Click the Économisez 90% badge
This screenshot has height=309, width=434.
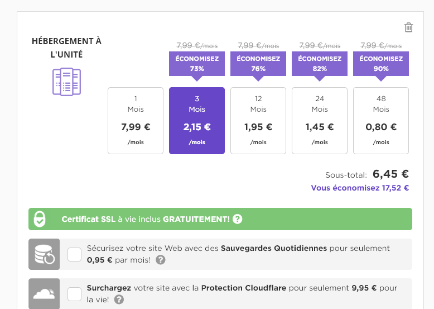coord(381,64)
